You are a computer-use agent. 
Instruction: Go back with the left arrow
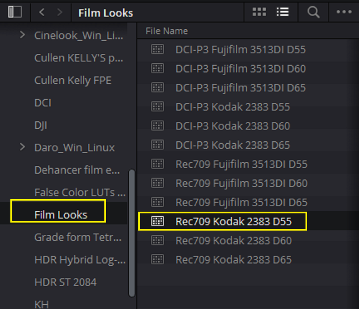(42, 12)
